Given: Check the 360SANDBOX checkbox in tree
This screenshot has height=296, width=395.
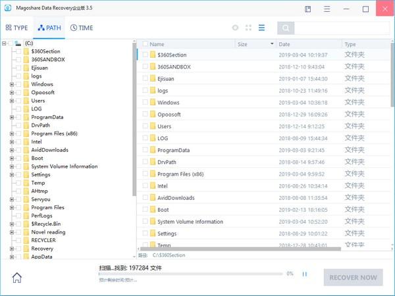Looking at the screenshot, I should pyautogui.click(x=18, y=60).
